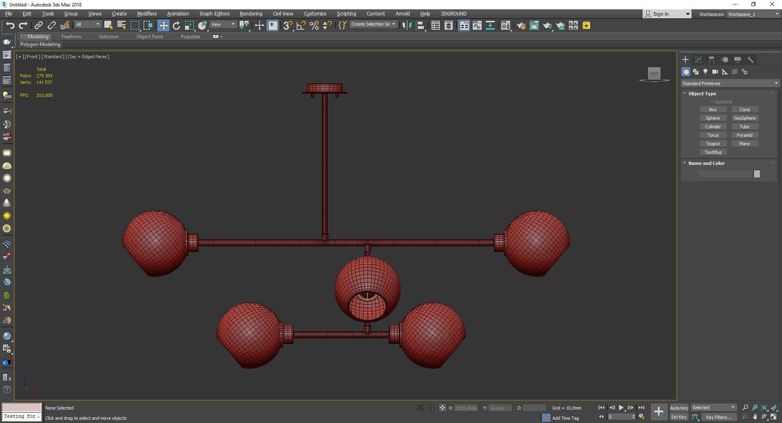This screenshot has height=423, width=782.
Task: Select Cameras category icon
Action: click(715, 72)
